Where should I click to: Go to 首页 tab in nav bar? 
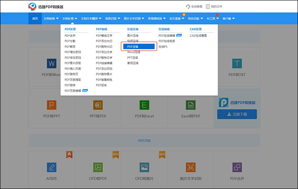pos(35,18)
